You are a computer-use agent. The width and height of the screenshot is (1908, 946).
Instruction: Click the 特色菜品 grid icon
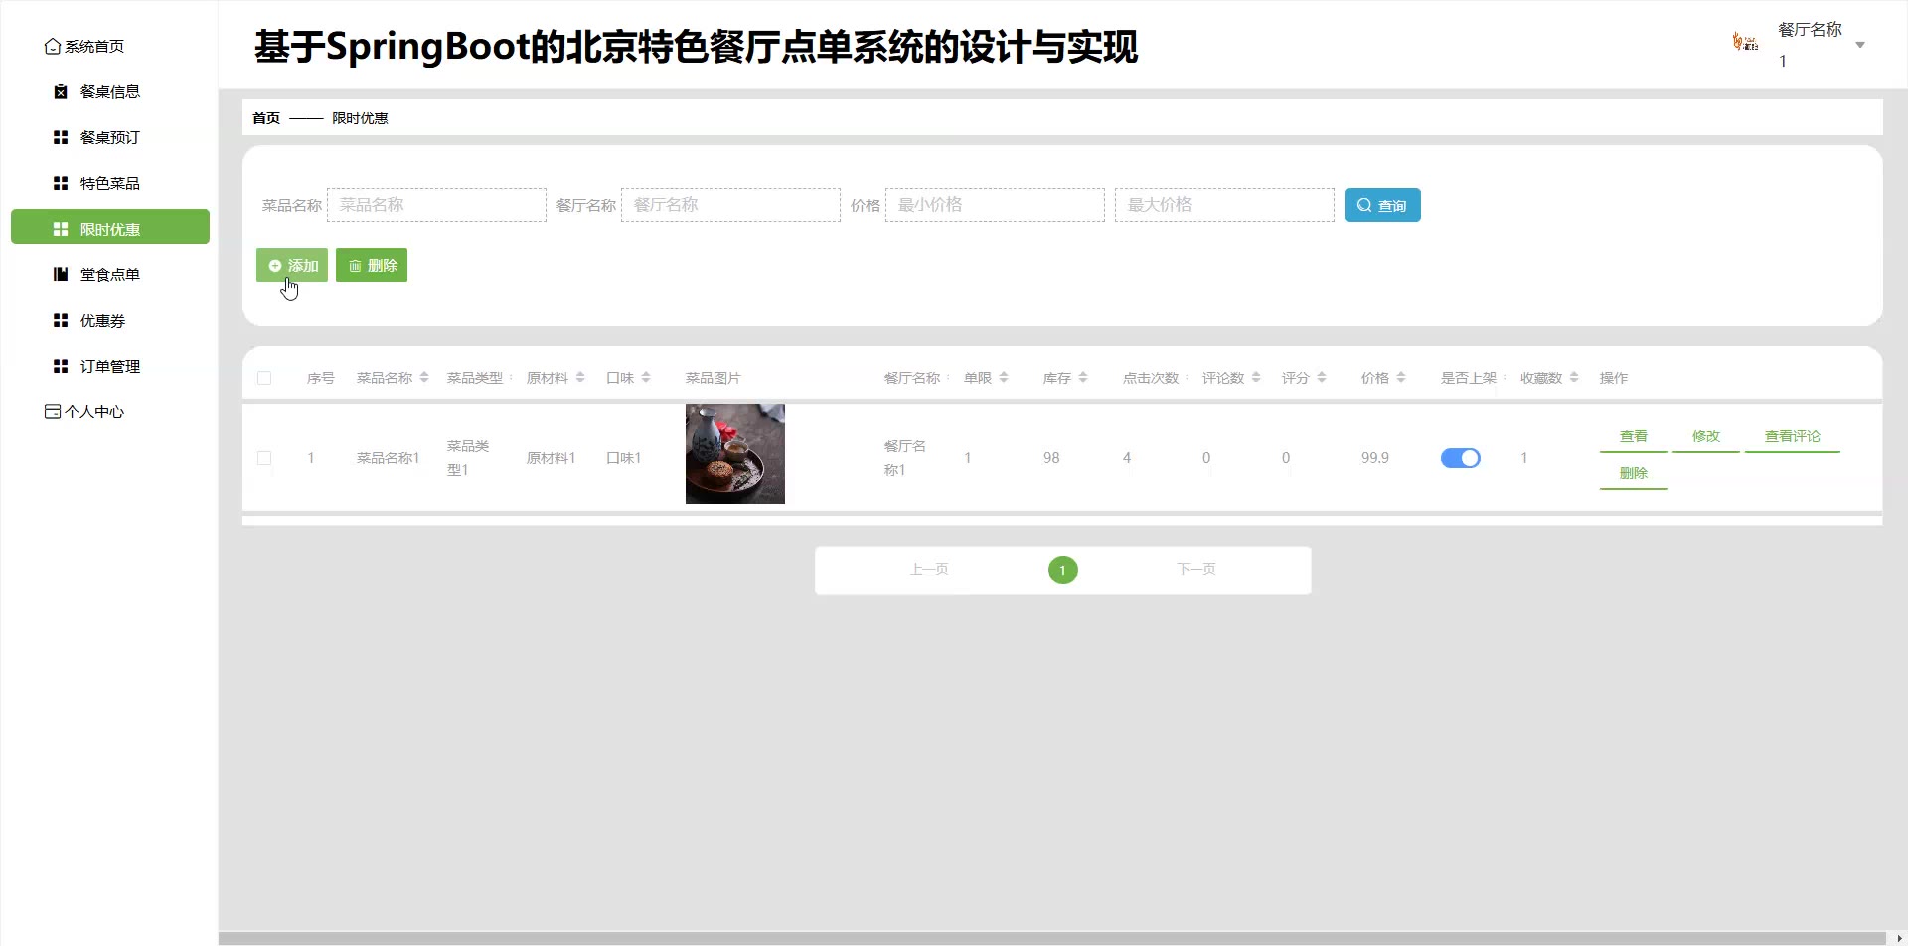tap(61, 184)
